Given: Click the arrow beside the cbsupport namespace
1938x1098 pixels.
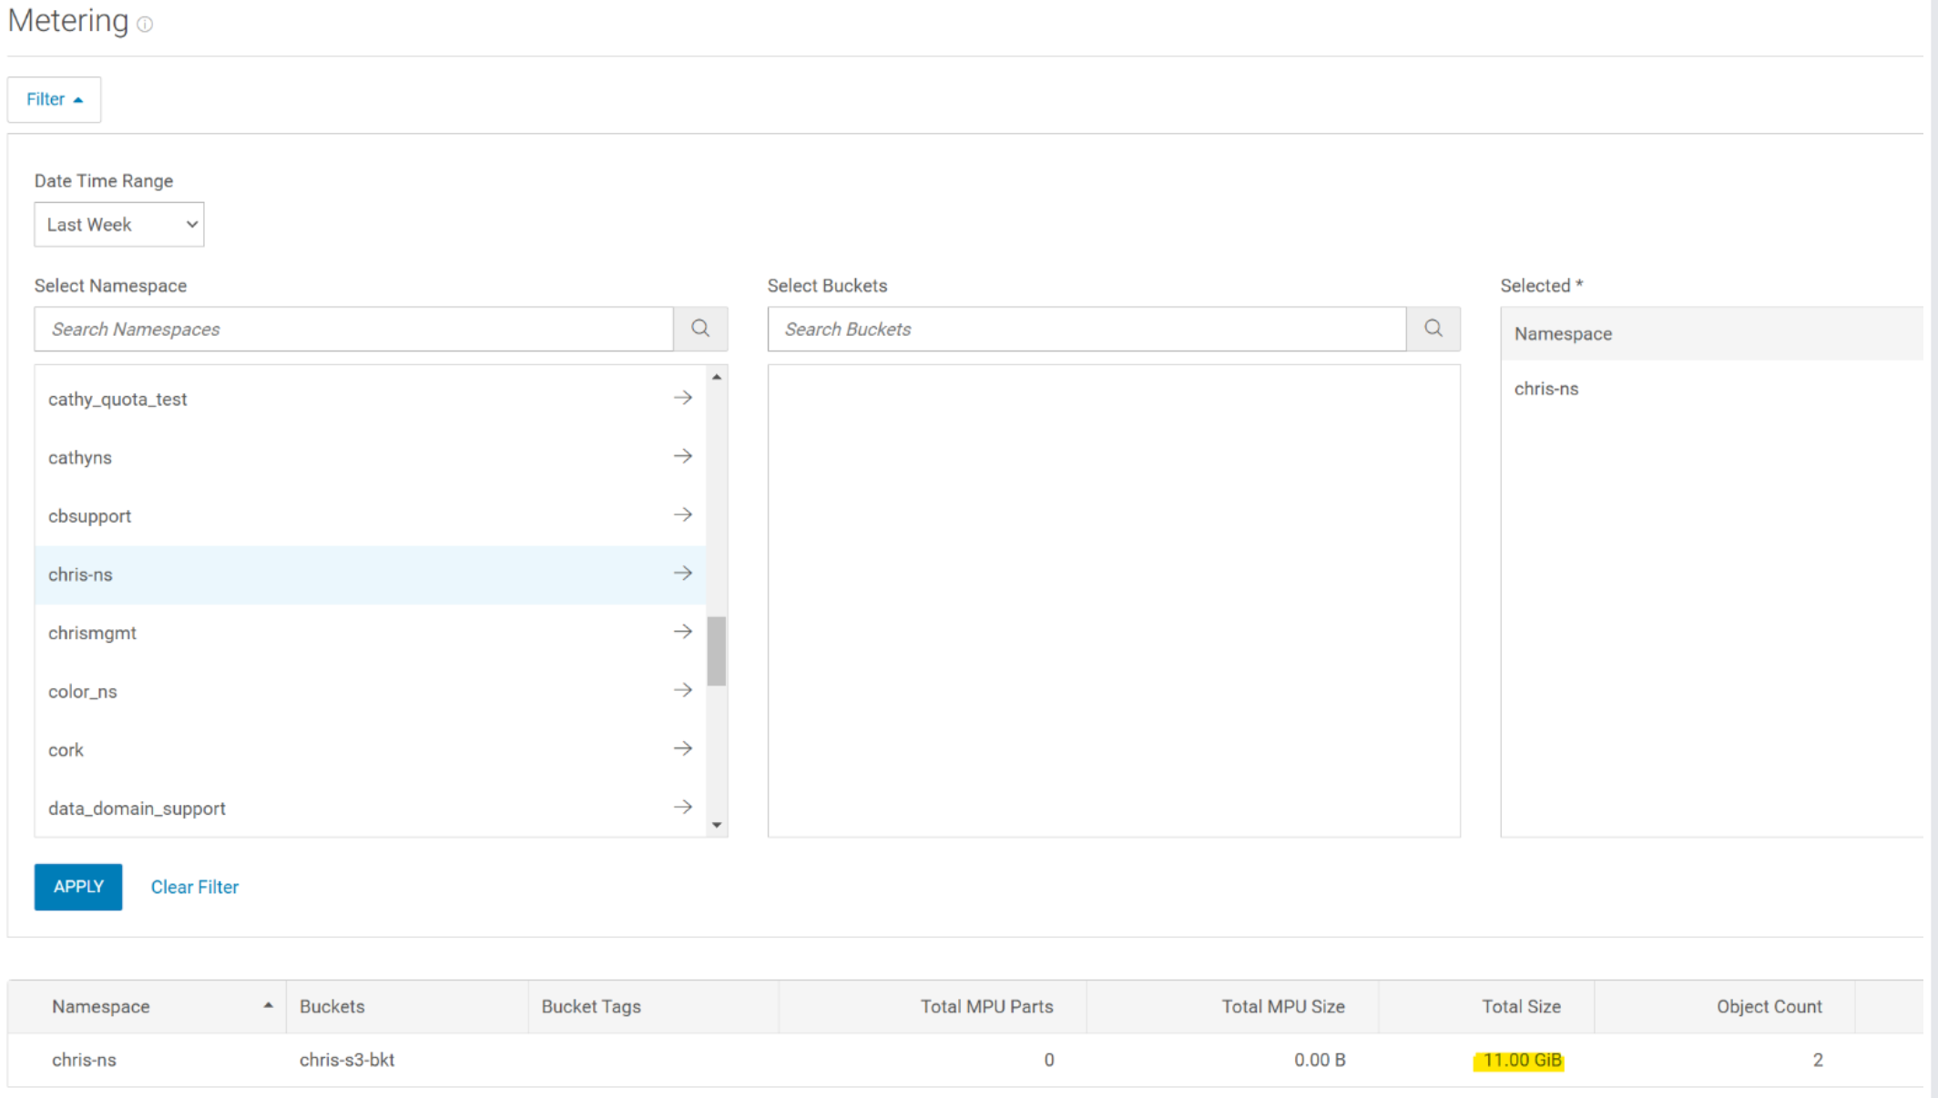Looking at the screenshot, I should 682,515.
